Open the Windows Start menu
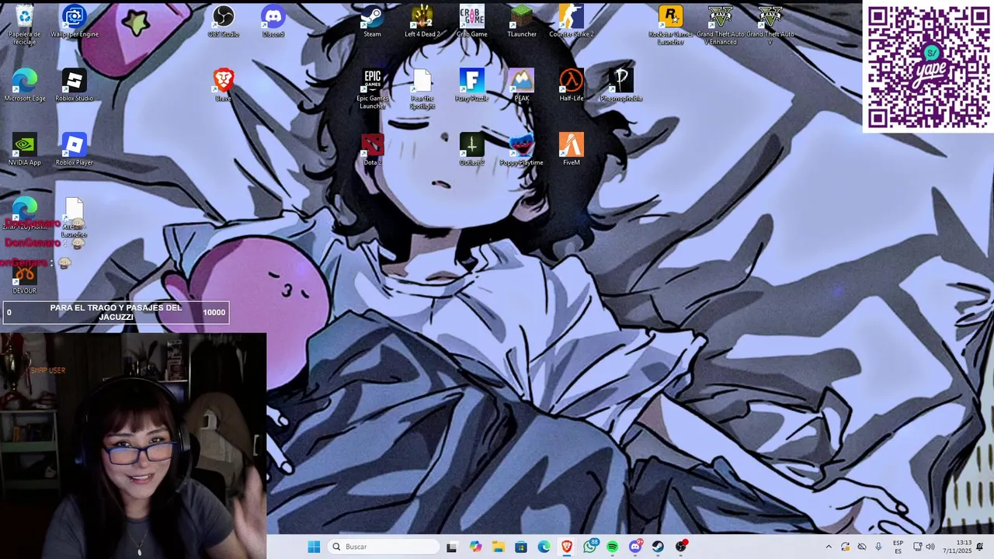This screenshot has height=559, width=994. pyautogui.click(x=314, y=547)
